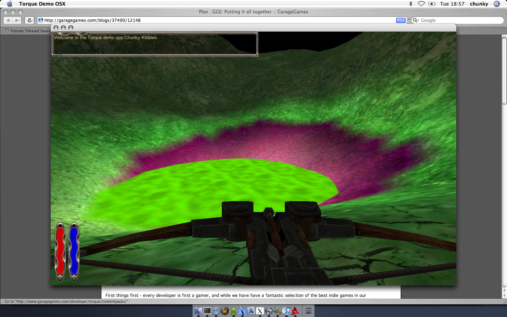Expand the Google search magnifier dropdown

(416, 20)
